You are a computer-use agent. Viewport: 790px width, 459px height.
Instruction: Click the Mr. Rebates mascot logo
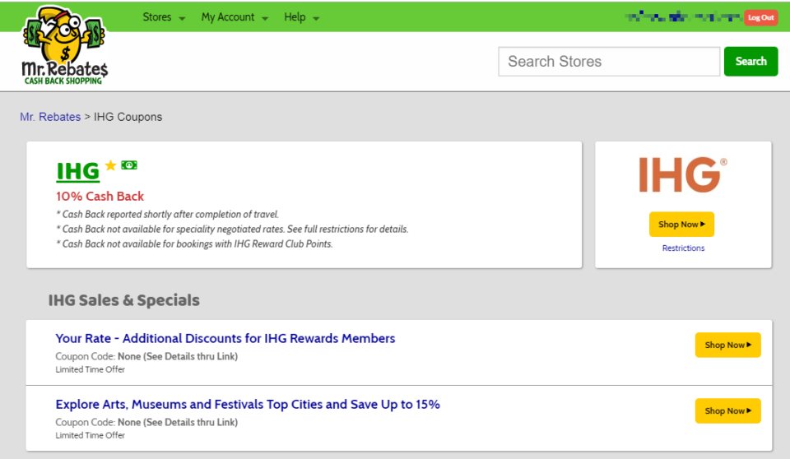(64, 45)
